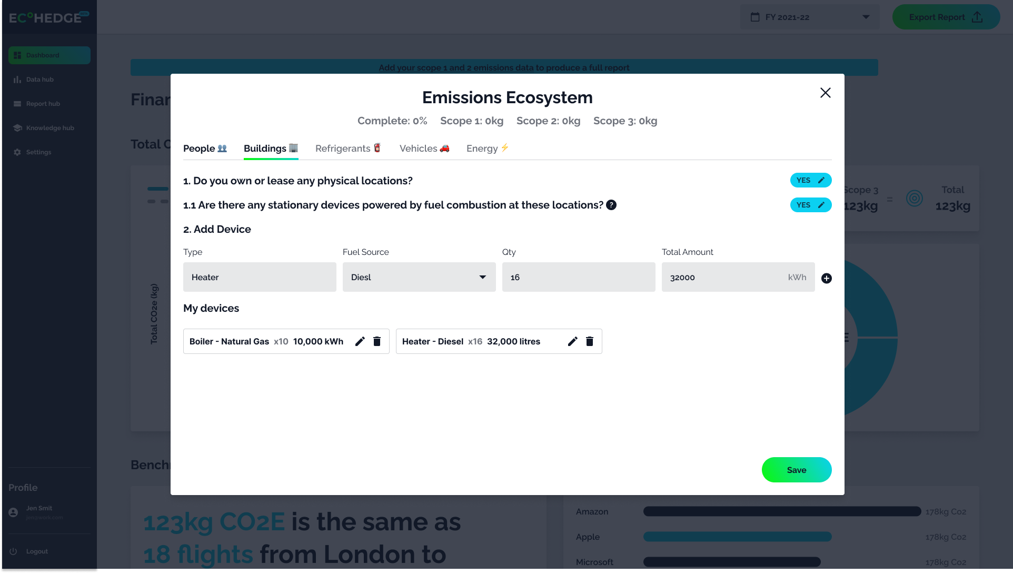Toggle YES for stationary devices question
Screen dimensions: 1013x573
pos(811,205)
